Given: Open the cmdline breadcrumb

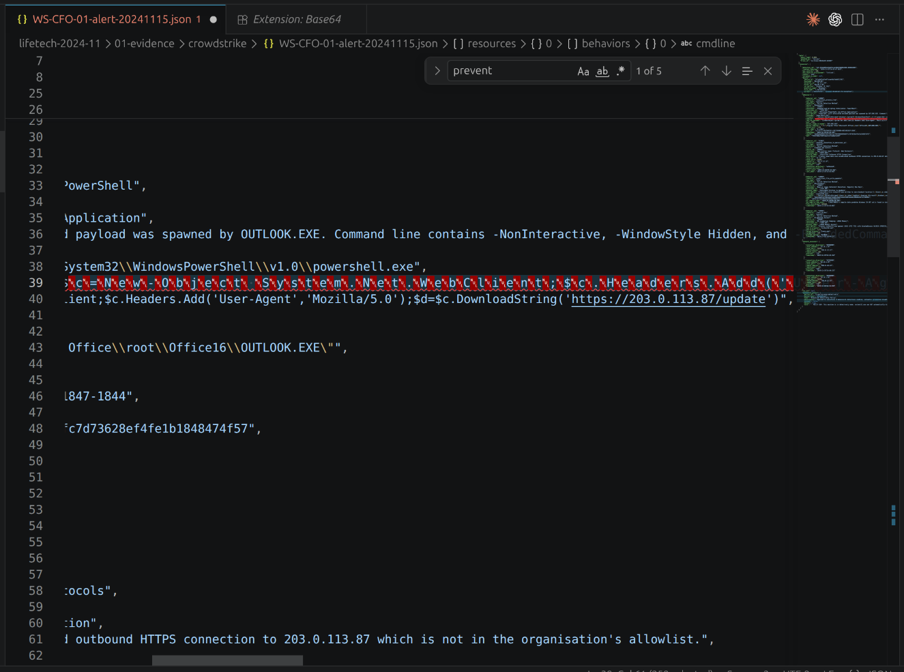Looking at the screenshot, I should pyautogui.click(x=715, y=44).
